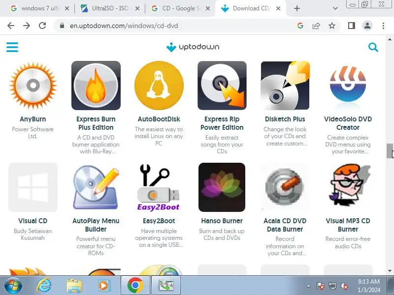Expand the tab search dropdown
This screenshot has width=394, height=295.
click(335, 8)
